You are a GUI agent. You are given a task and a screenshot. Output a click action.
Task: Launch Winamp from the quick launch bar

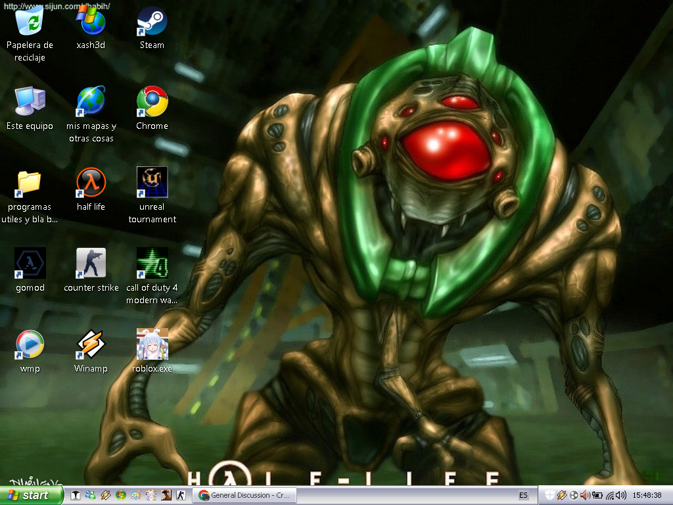[105, 495]
